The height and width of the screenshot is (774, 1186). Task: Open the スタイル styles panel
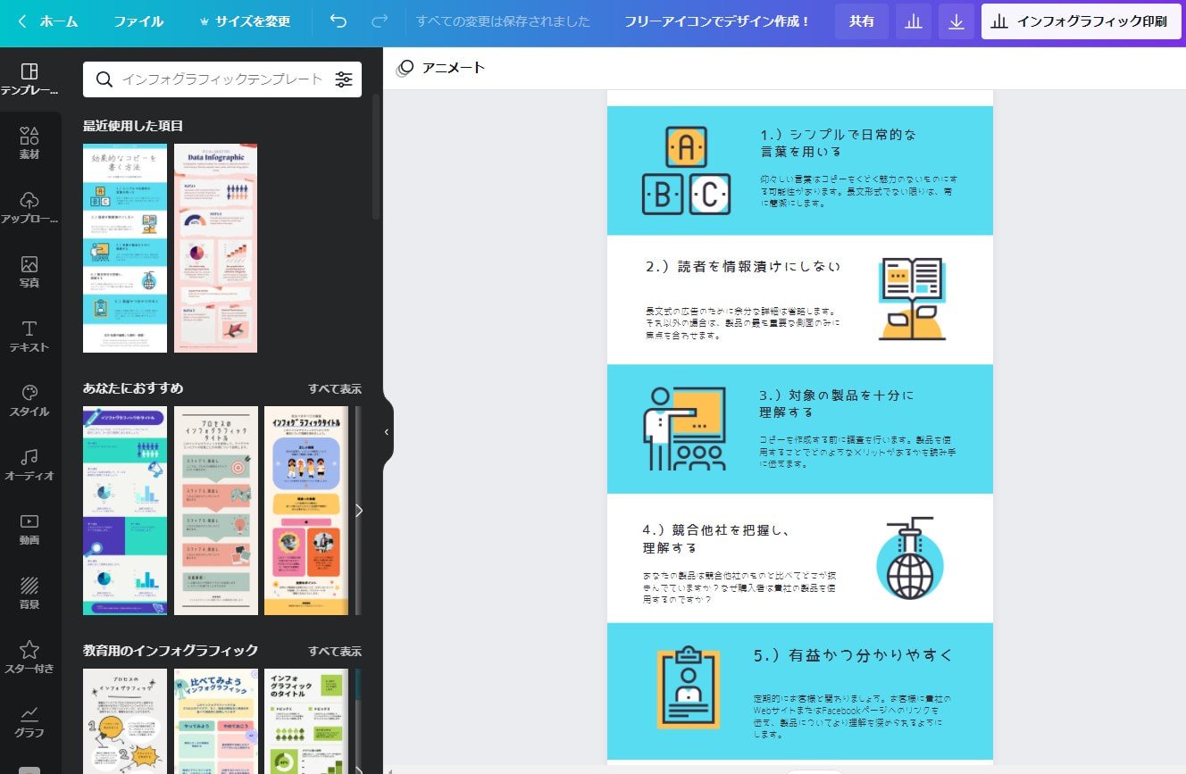pyautogui.click(x=29, y=400)
